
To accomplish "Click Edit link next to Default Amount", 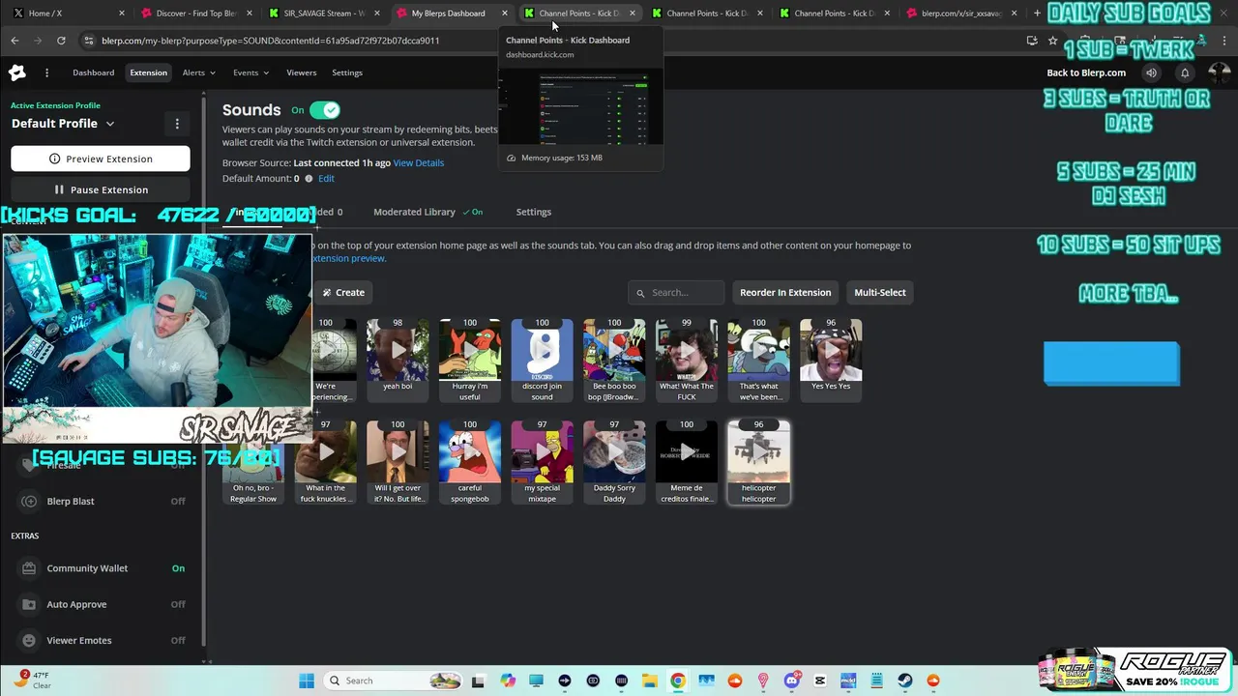I will click(326, 179).
